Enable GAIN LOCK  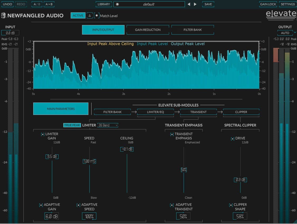pos(268,4)
